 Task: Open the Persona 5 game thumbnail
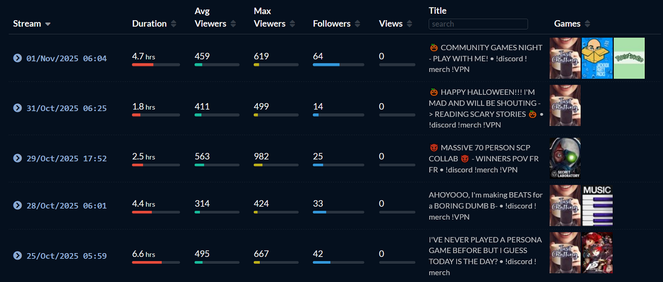coord(597,253)
